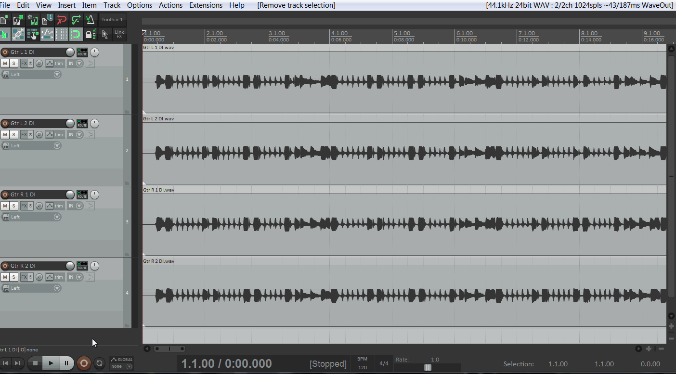Viewport: 676px width, 374px height.
Task: Arm record on Gtr R 2 DI track
Action: pyautogui.click(x=5, y=266)
